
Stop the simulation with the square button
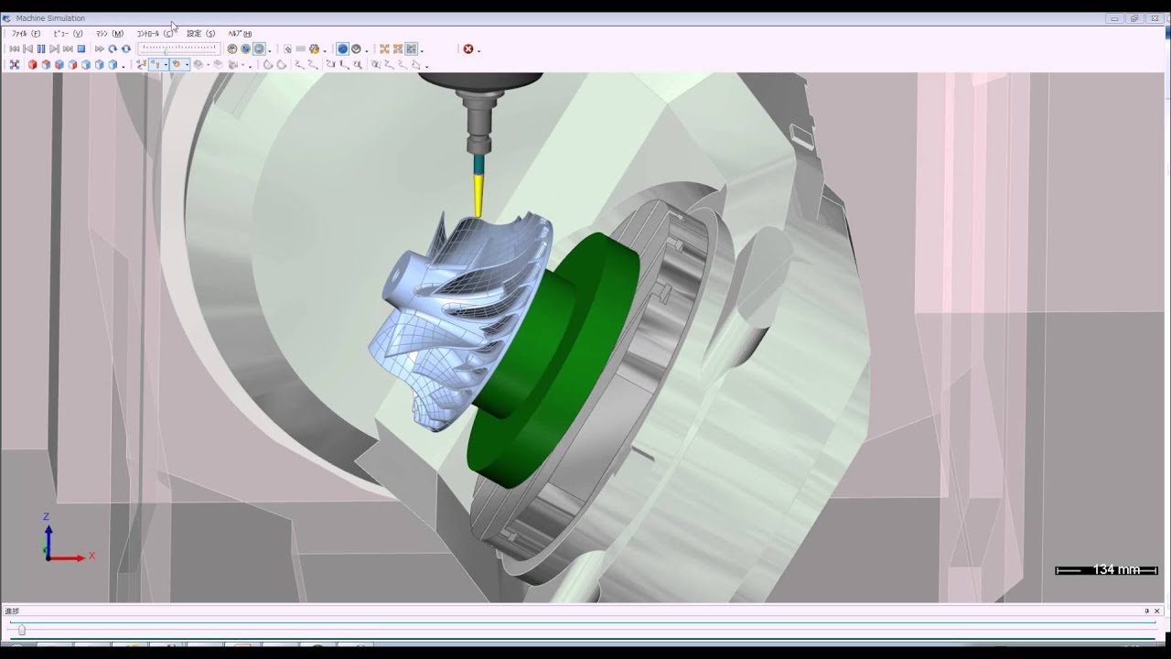(x=81, y=49)
